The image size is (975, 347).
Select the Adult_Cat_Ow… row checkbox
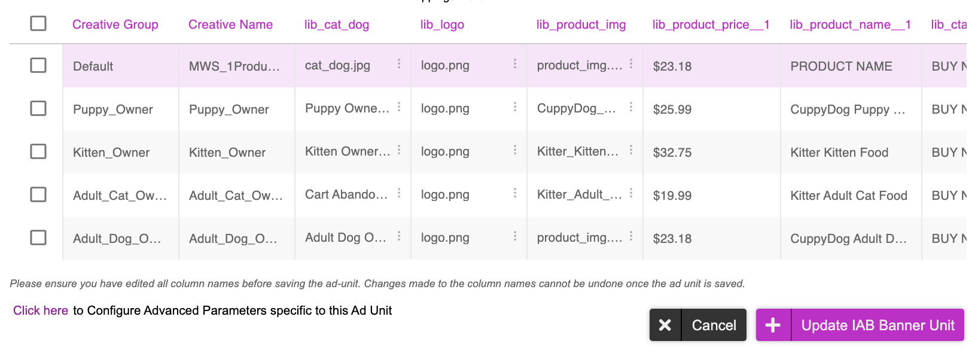click(x=38, y=194)
